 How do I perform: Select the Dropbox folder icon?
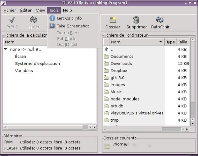pos(106,70)
